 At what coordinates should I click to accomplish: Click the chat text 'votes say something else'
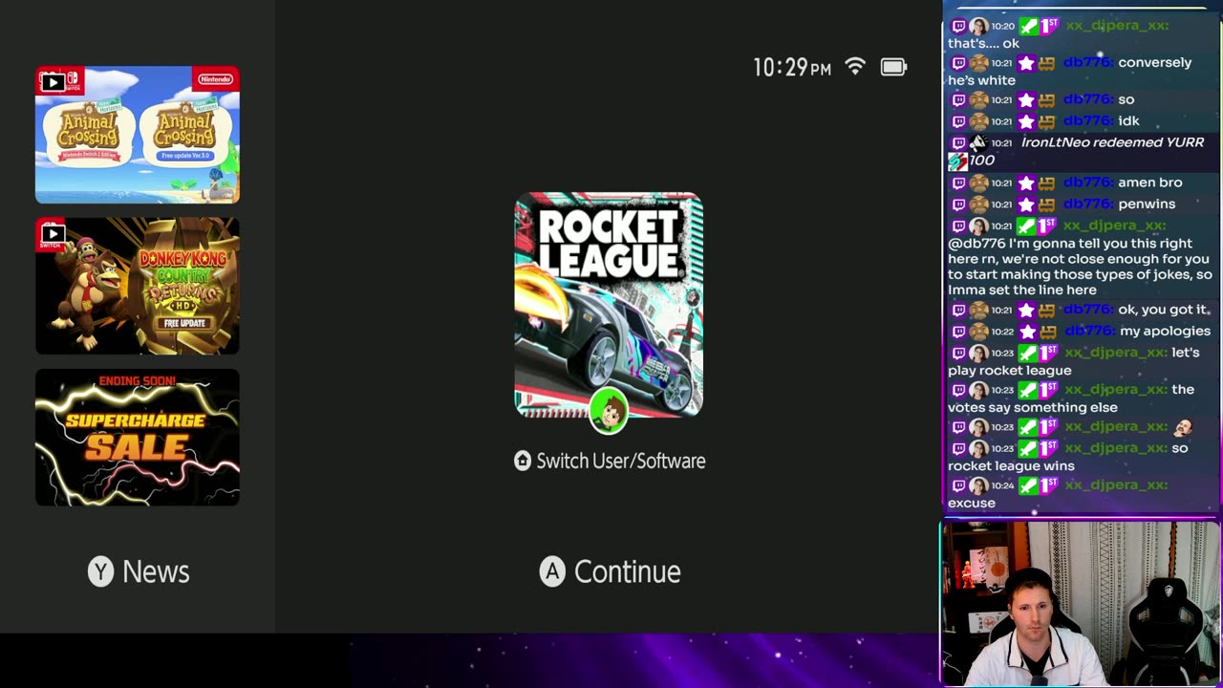pos(1033,408)
